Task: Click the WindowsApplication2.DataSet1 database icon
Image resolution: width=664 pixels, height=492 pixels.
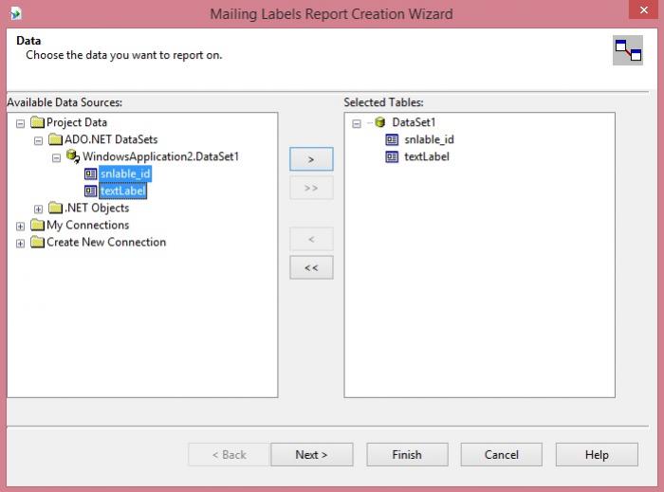Action: [73, 156]
